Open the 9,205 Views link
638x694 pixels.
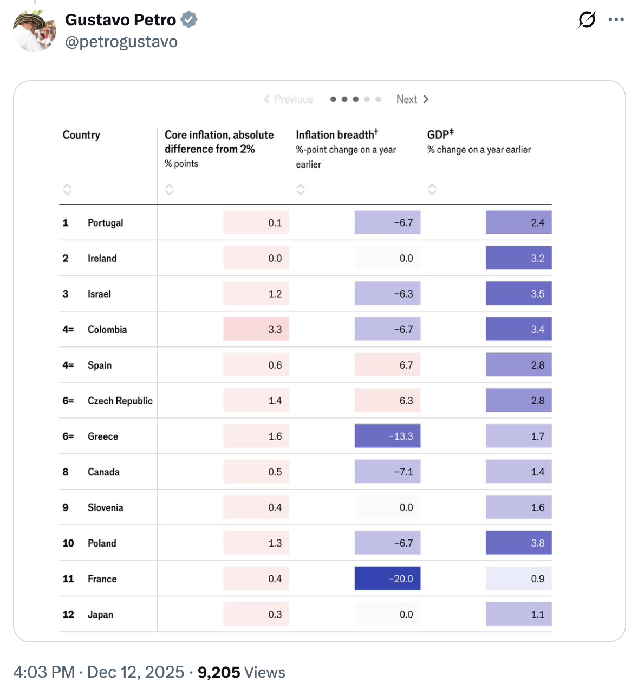(x=242, y=672)
